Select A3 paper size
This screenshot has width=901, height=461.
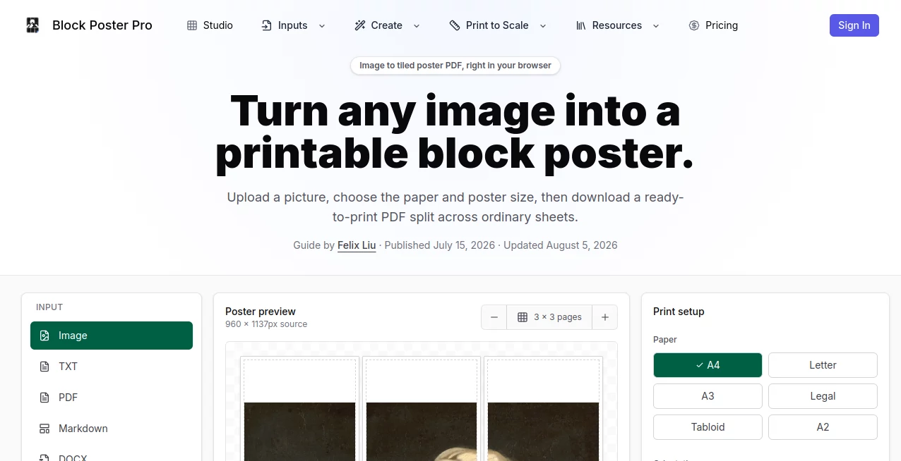[708, 396]
